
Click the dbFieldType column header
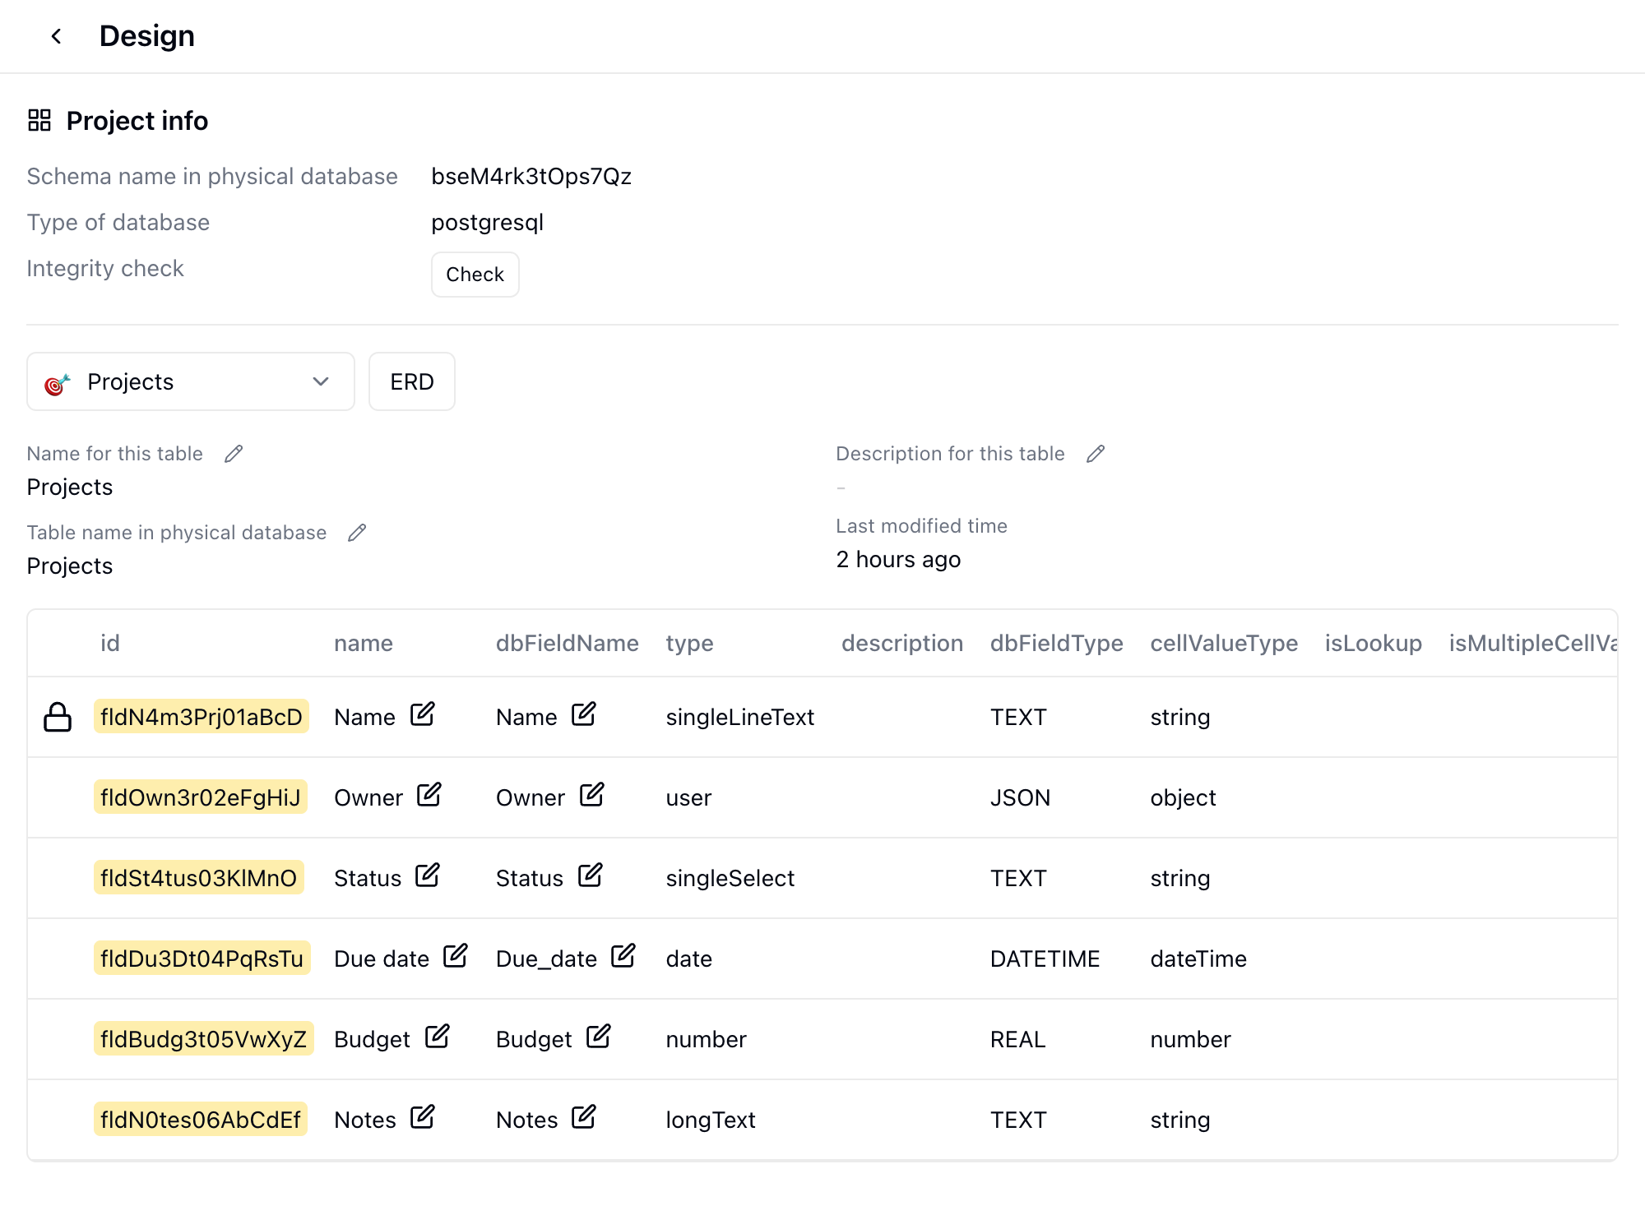pyautogui.click(x=1056, y=644)
